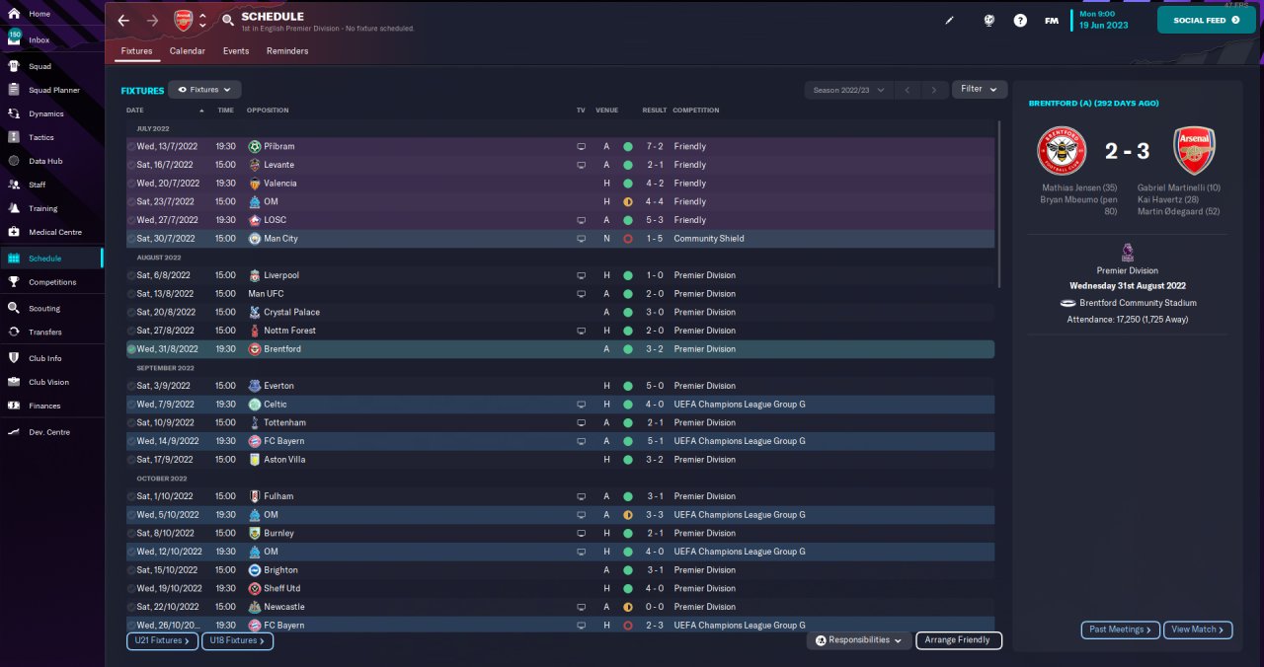Click the pencil edit icon
This screenshot has width=1264, height=667.
pos(950,20)
